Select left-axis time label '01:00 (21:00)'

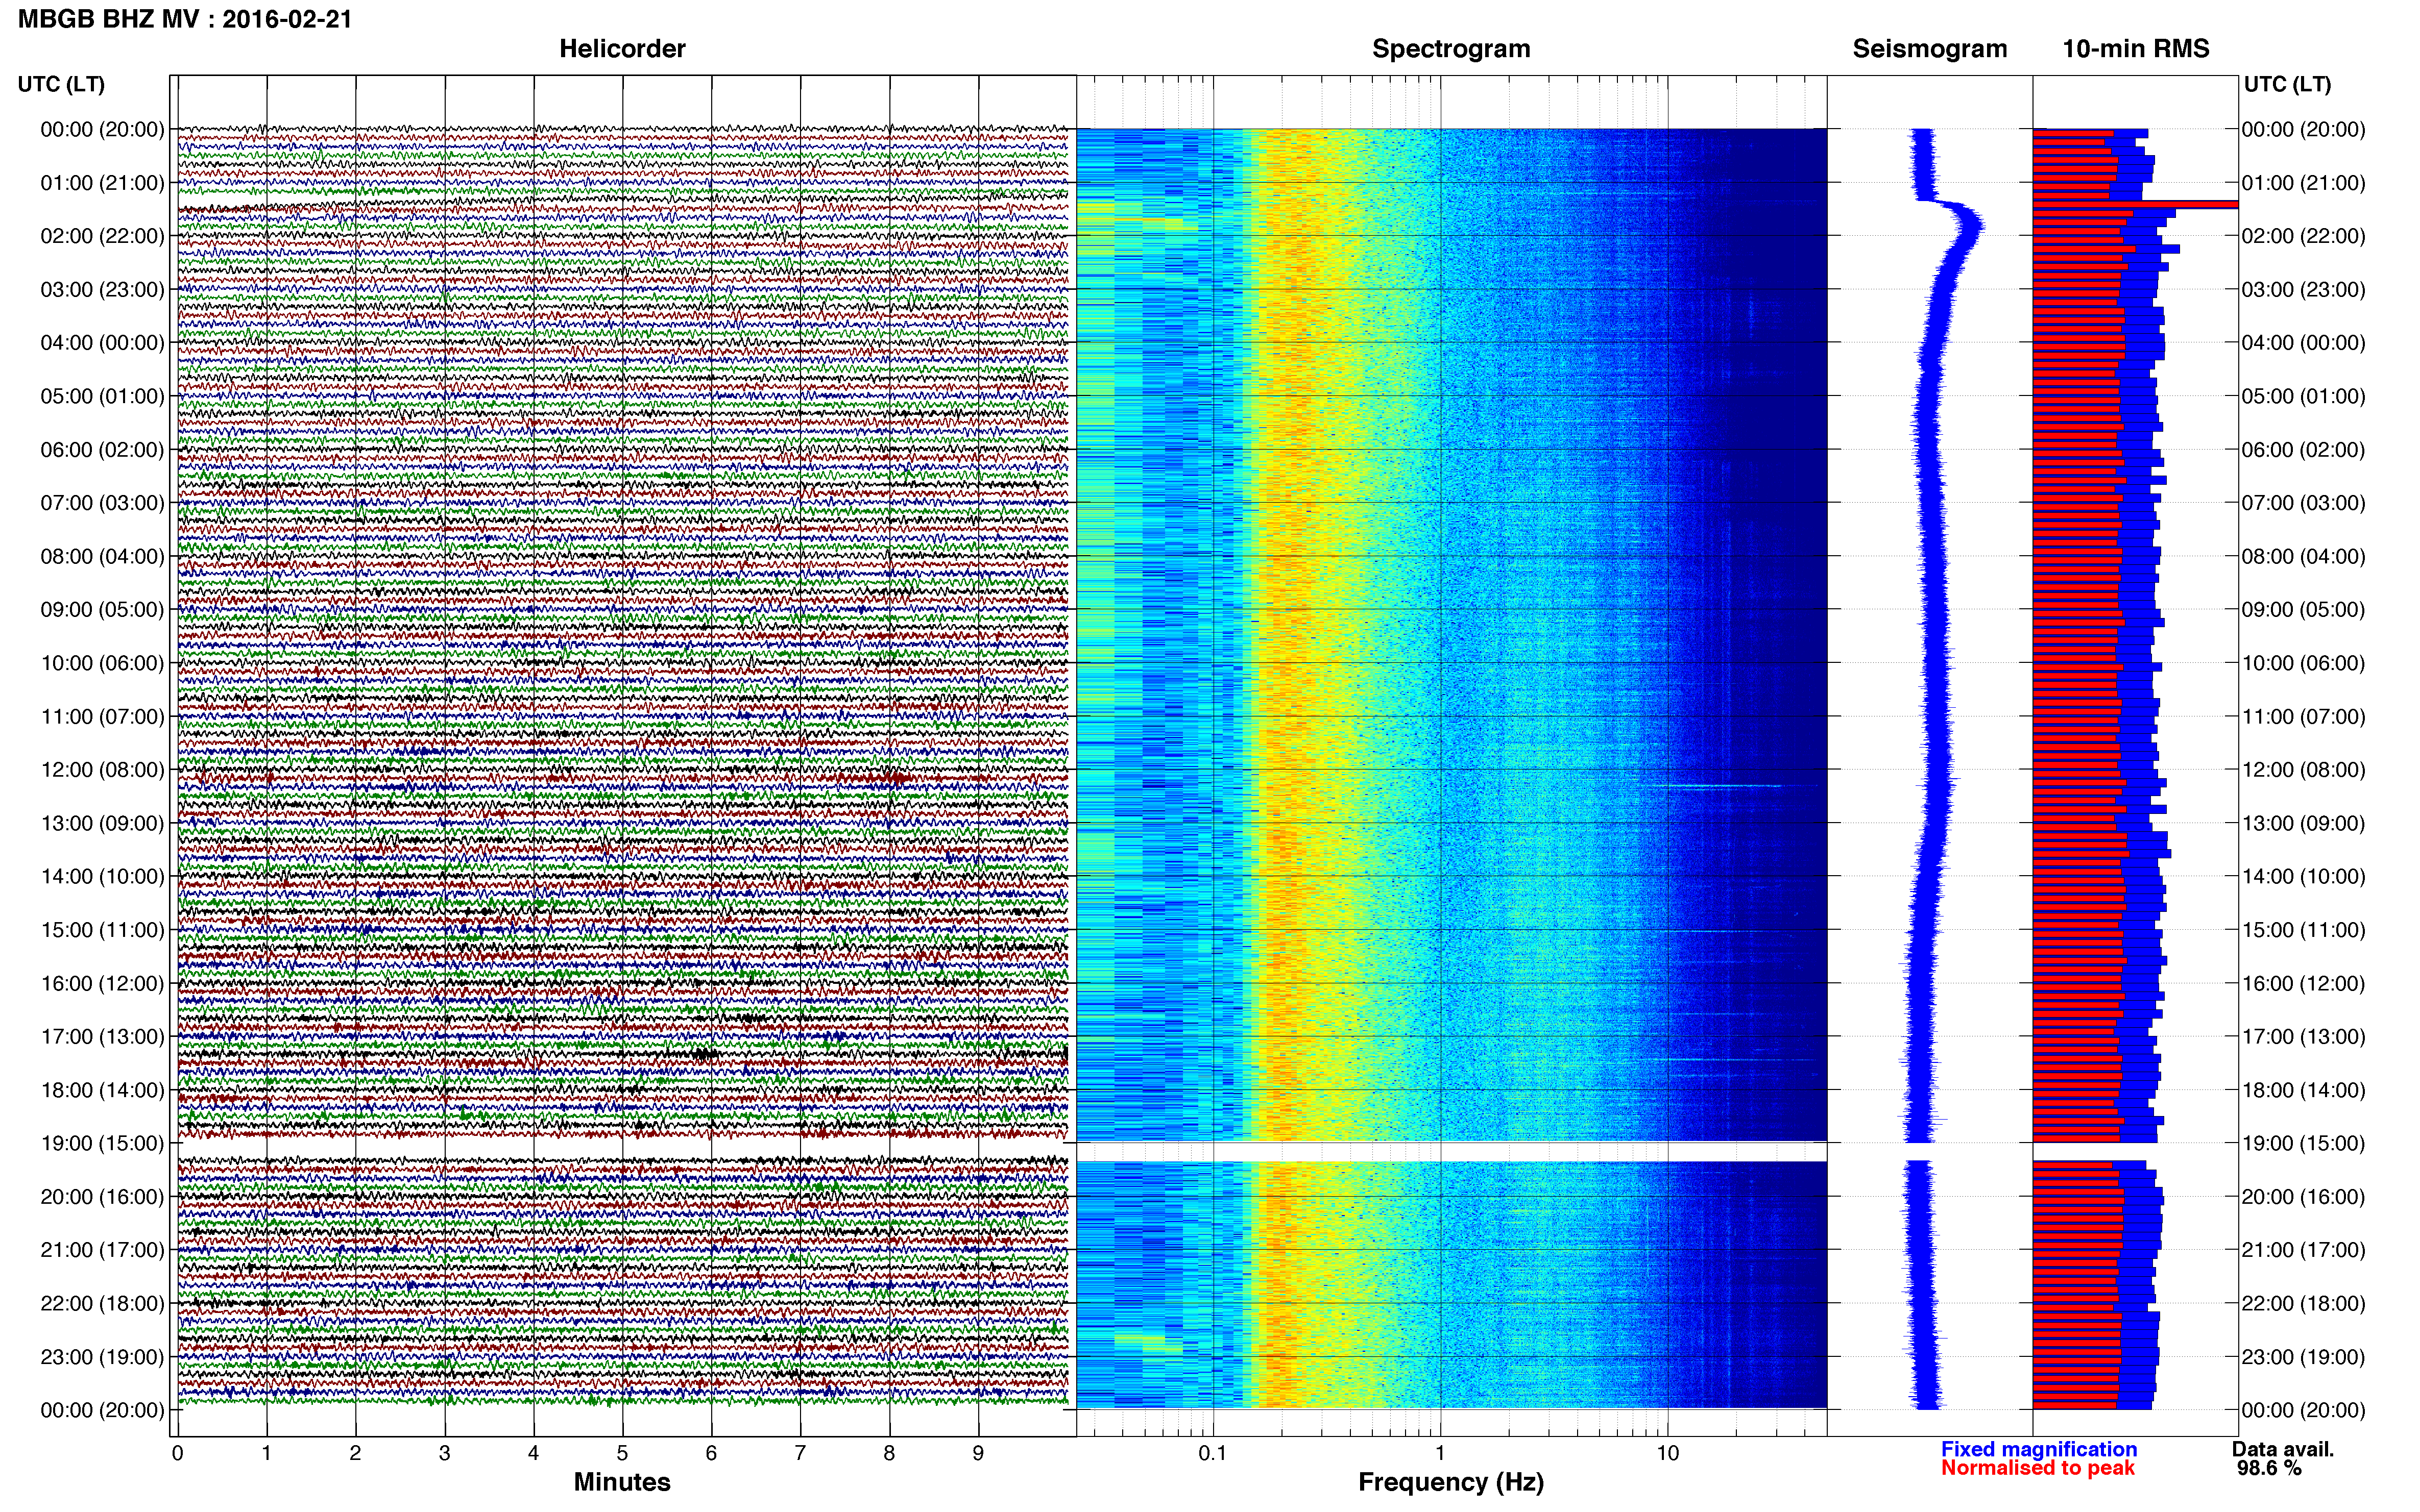(102, 183)
